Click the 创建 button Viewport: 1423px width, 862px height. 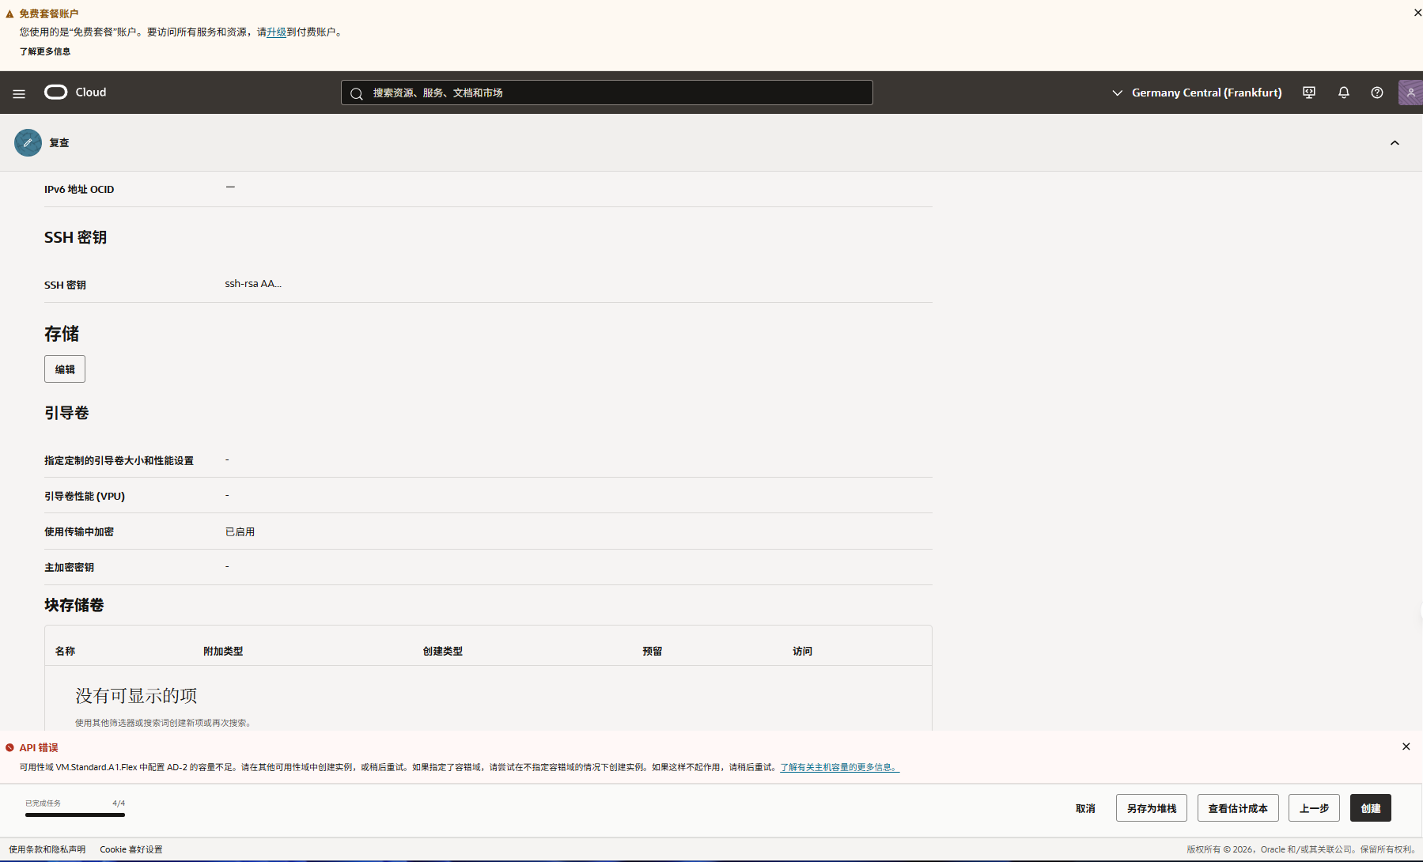[1371, 808]
